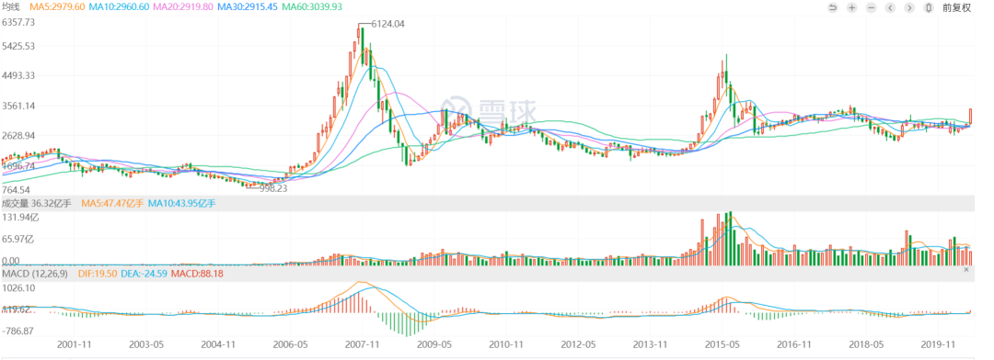The image size is (994, 360).
Task: Select the MA5:2979.60 moving average label
Action: tap(58, 7)
